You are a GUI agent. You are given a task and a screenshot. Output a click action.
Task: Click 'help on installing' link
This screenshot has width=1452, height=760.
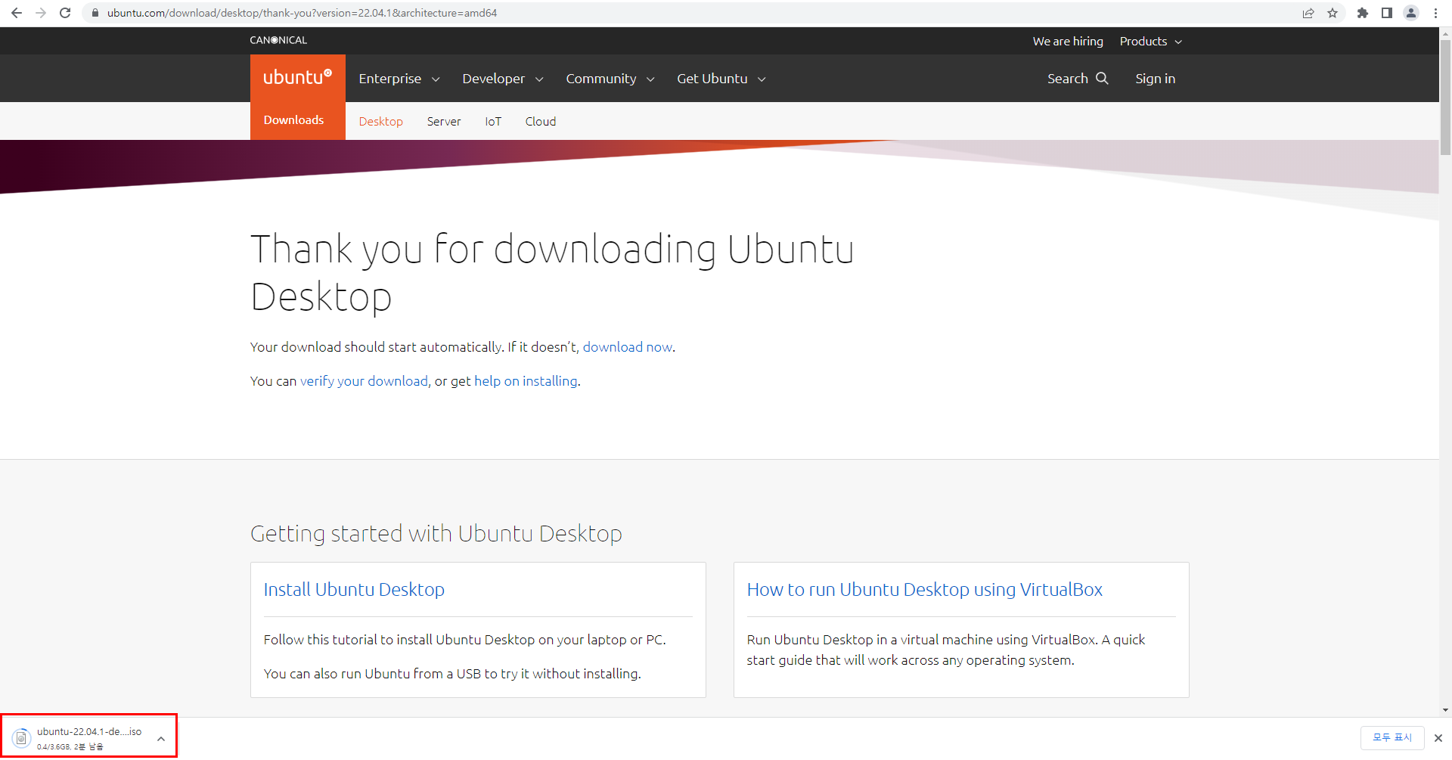coord(526,380)
